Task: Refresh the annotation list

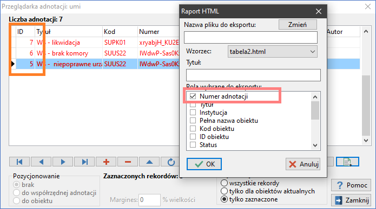Action: 170,162
